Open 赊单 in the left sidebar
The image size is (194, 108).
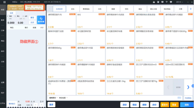tap(3, 20)
